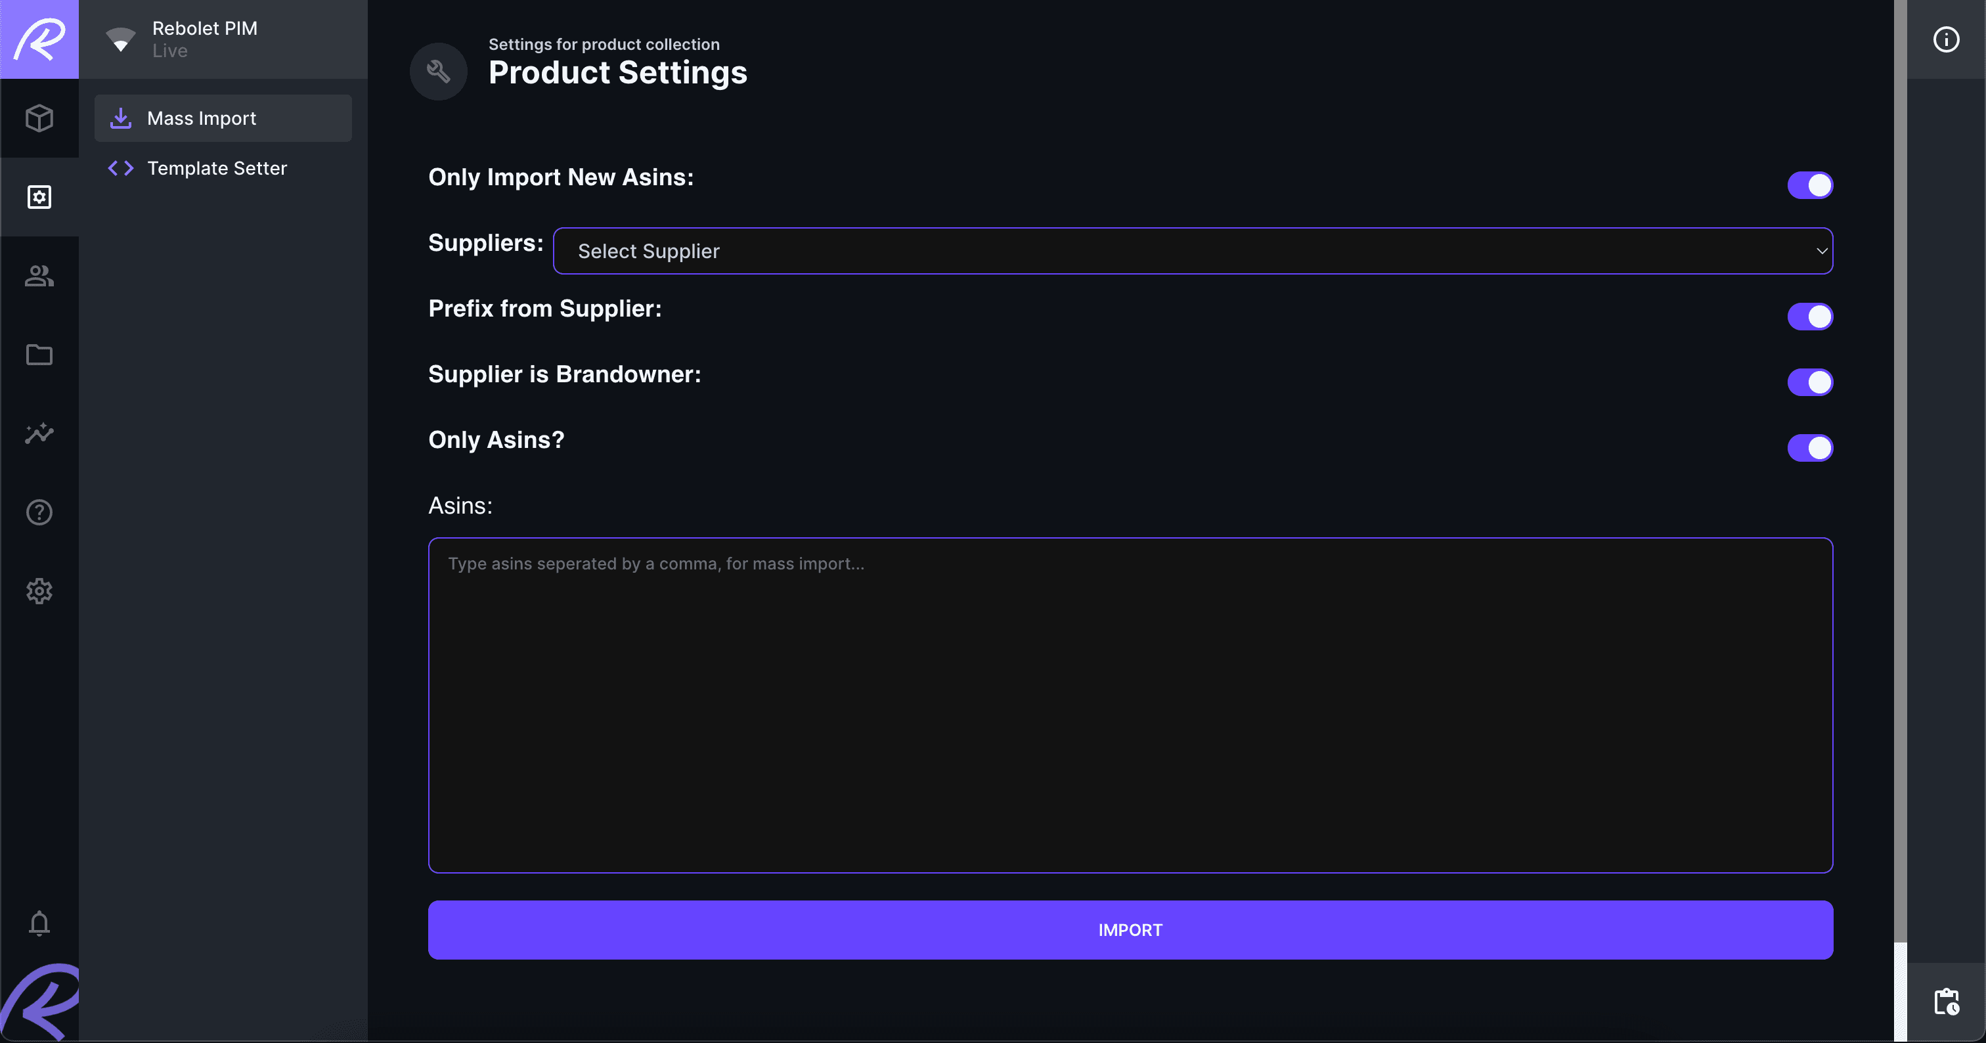Click the Rebolet logo at top left

point(39,39)
